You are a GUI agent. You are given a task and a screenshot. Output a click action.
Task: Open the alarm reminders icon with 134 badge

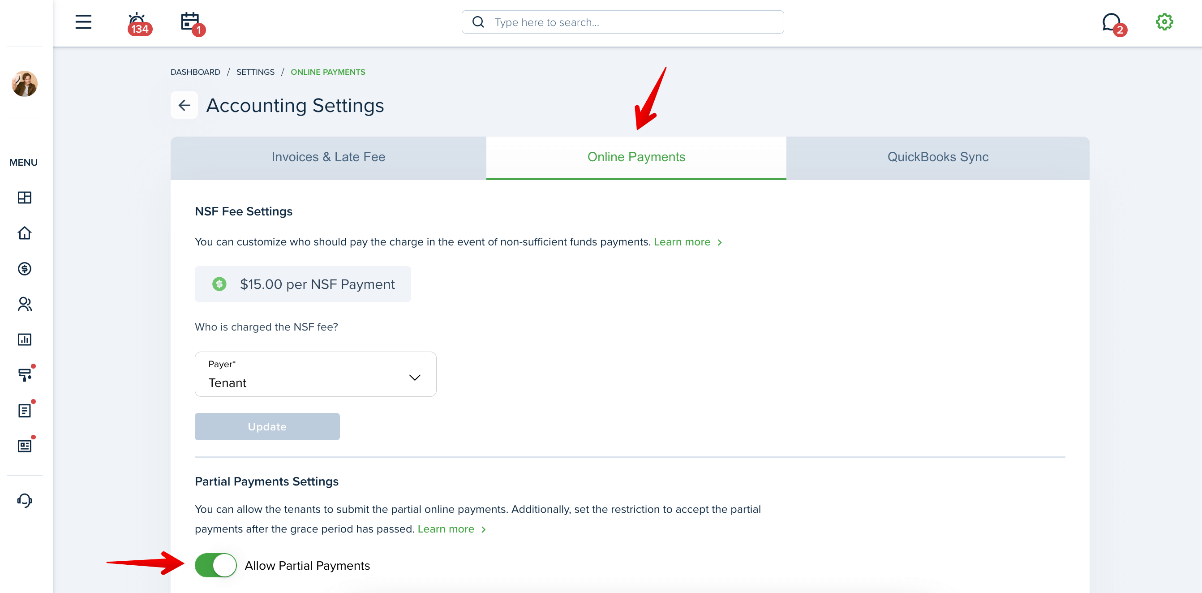138,23
